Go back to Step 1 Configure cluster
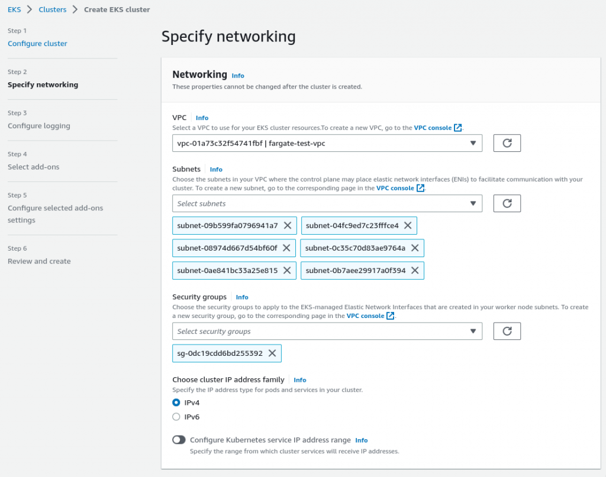 37,43
